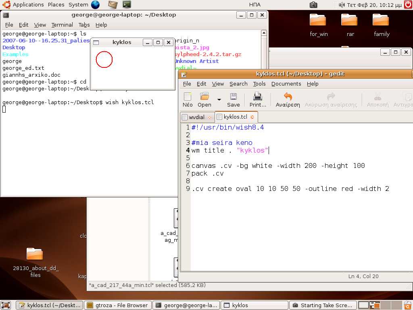The width and height of the screenshot is (413, 310).
Task: Click the trash icon in bottom panel
Action: point(408,305)
